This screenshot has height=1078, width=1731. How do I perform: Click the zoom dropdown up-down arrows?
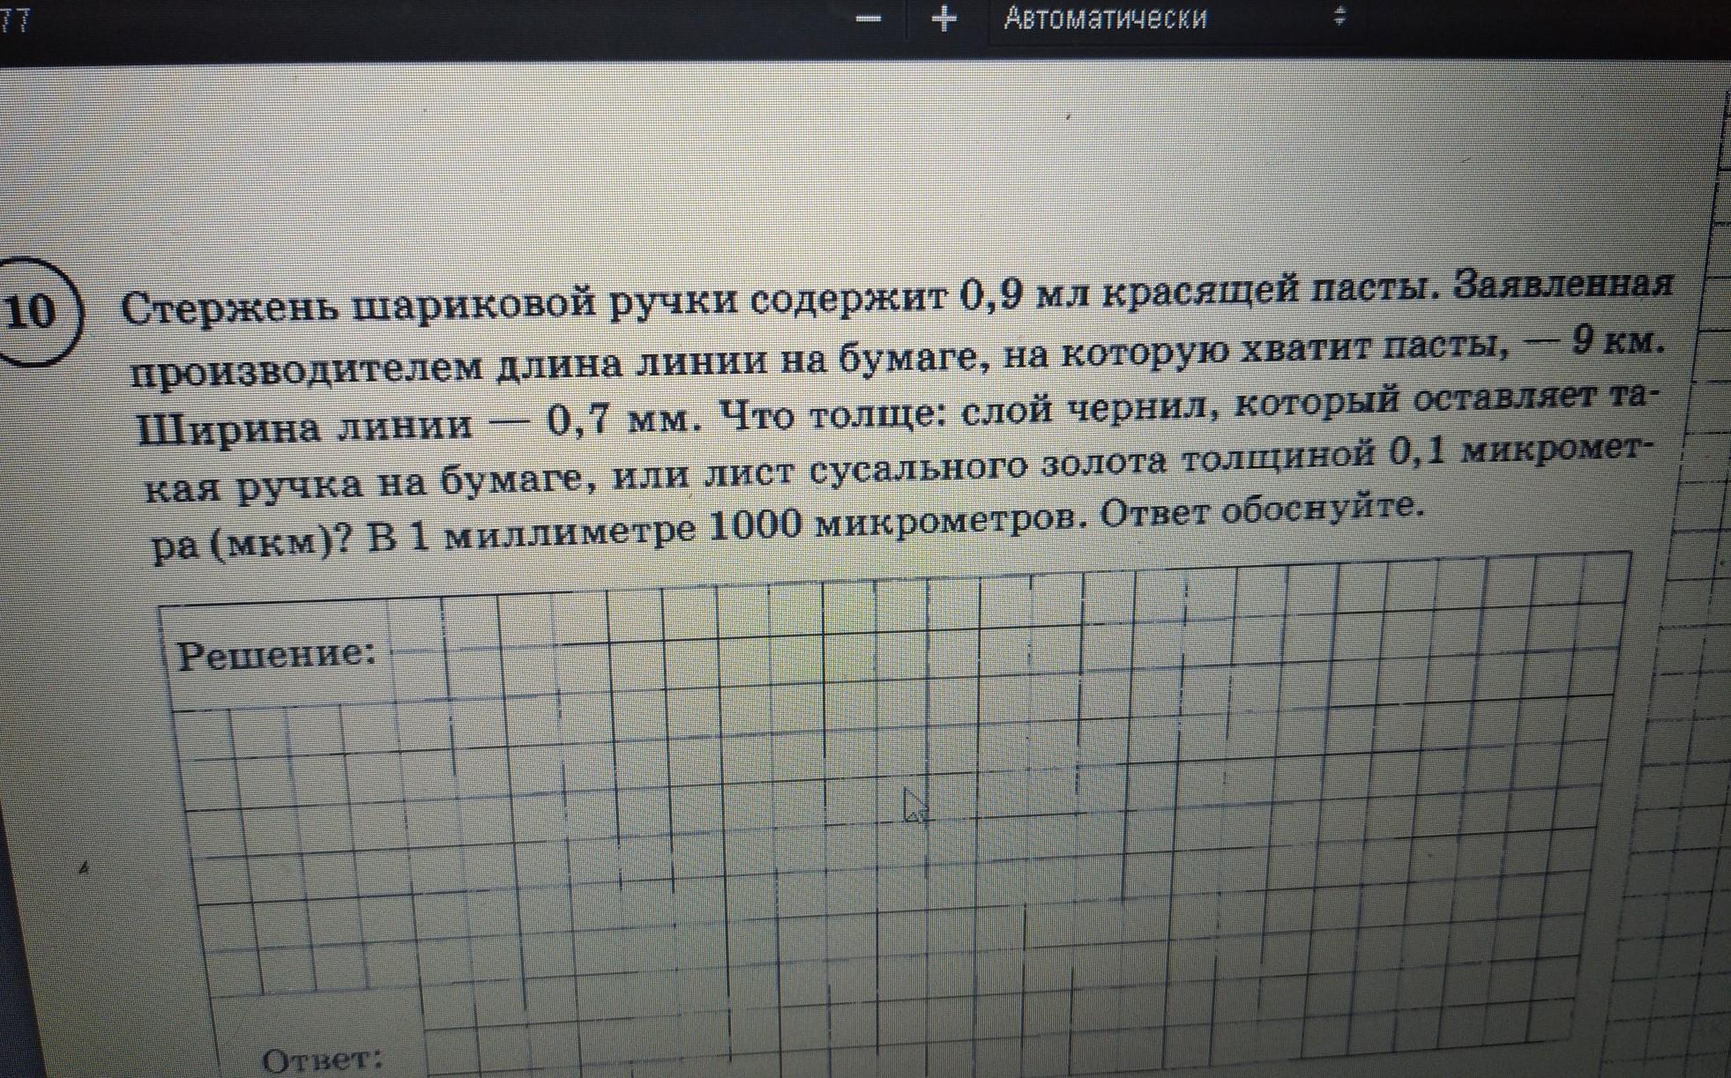(1339, 16)
